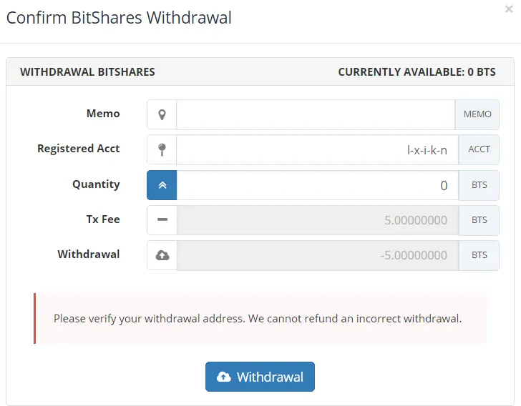
Task: Click the BTS label in Withdrawal row
Action: 479,255
